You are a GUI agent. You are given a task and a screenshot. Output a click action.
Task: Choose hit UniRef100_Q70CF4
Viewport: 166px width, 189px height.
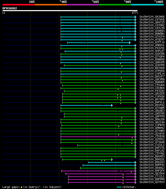pos(152,37)
